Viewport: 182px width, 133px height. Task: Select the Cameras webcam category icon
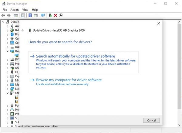[x=12, y=38]
